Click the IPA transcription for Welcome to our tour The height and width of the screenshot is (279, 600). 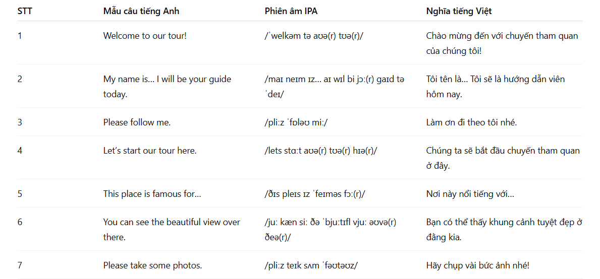314,36
